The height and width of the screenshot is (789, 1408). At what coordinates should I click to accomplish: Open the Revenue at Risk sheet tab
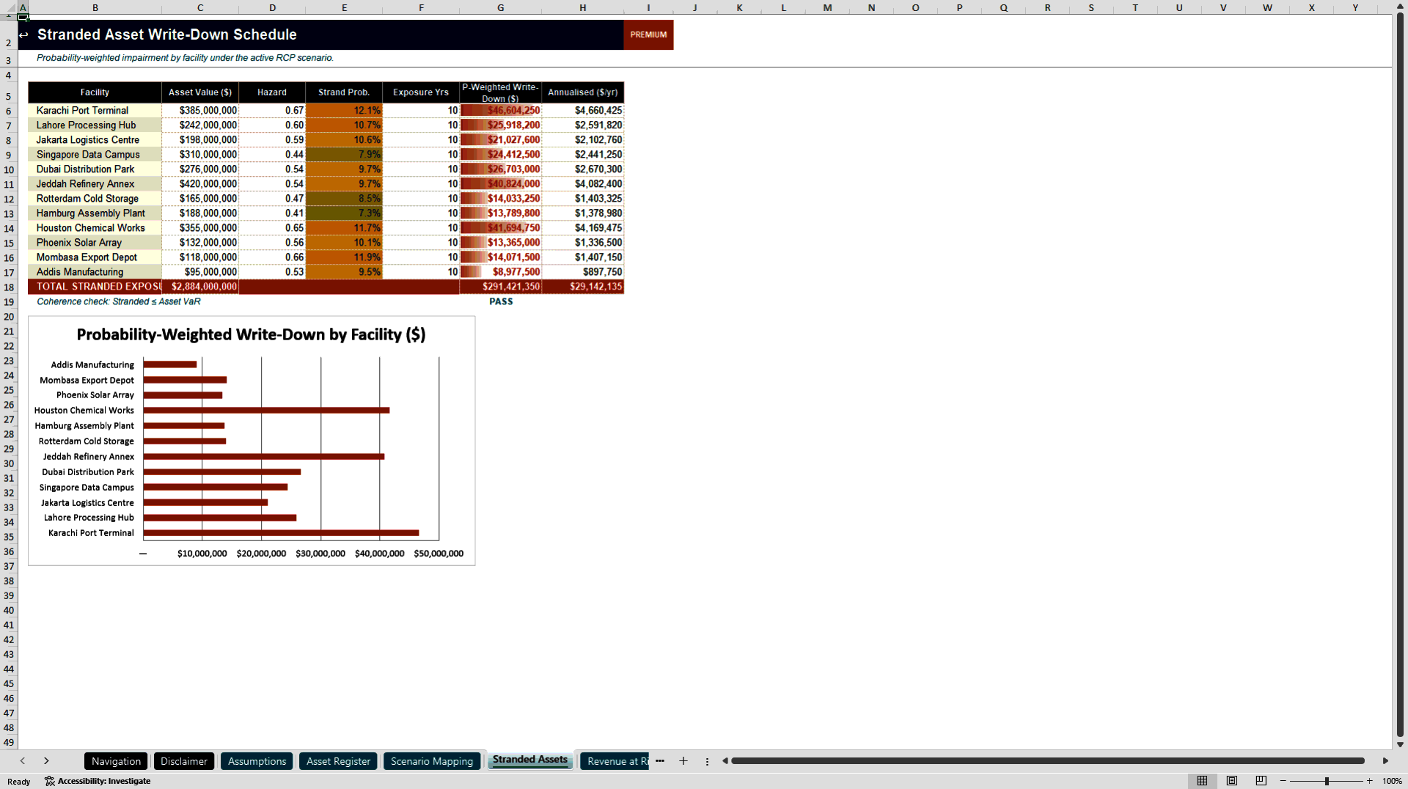tap(615, 761)
